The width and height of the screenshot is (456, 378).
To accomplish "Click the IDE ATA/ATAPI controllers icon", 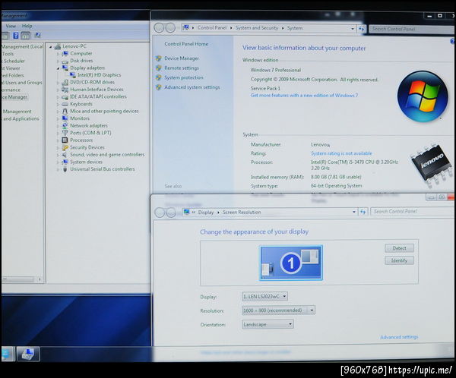I will [x=65, y=96].
